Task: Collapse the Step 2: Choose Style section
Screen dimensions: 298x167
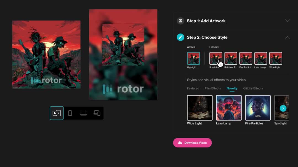Action: point(287,37)
